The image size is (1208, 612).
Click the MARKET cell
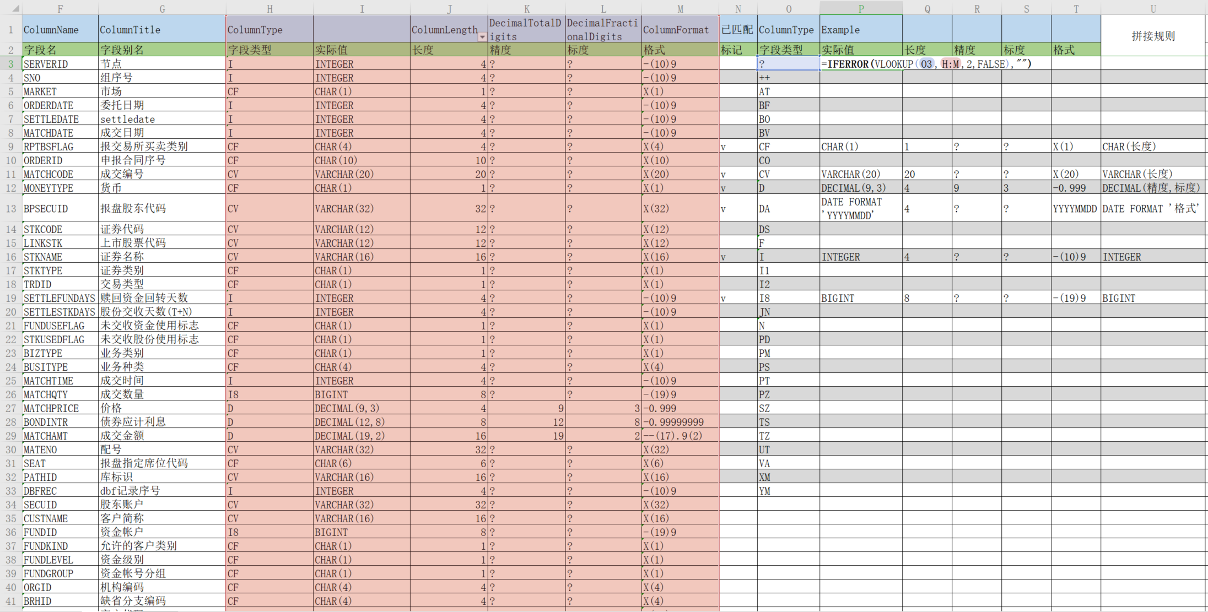pyautogui.click(x=60, y=91)
